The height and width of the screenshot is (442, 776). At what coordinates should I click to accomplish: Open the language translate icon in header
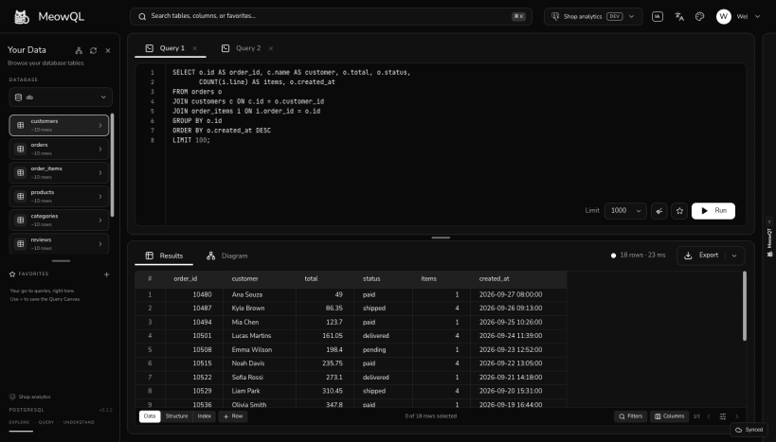click(679, 16)
